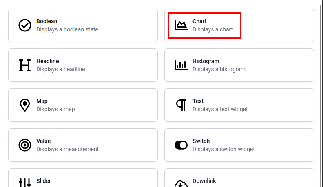Click the Boolean checkmark circle icon
The width and height of the screenshot is (323, 187).
(25, 25)
